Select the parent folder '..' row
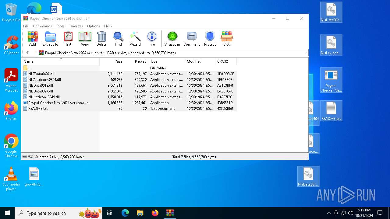390x219 pixels. tap(129, 68)
